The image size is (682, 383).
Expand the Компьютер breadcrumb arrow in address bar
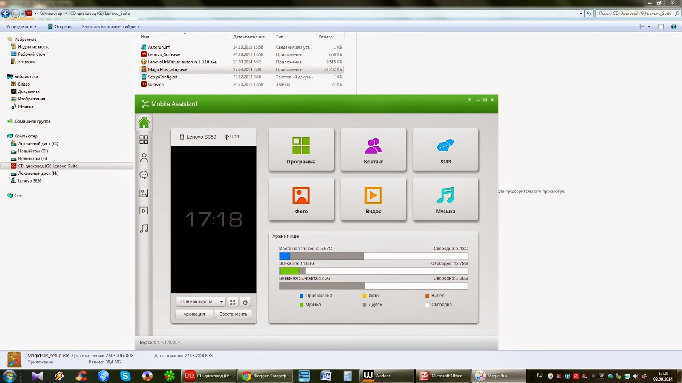click(x=66, y=14)
